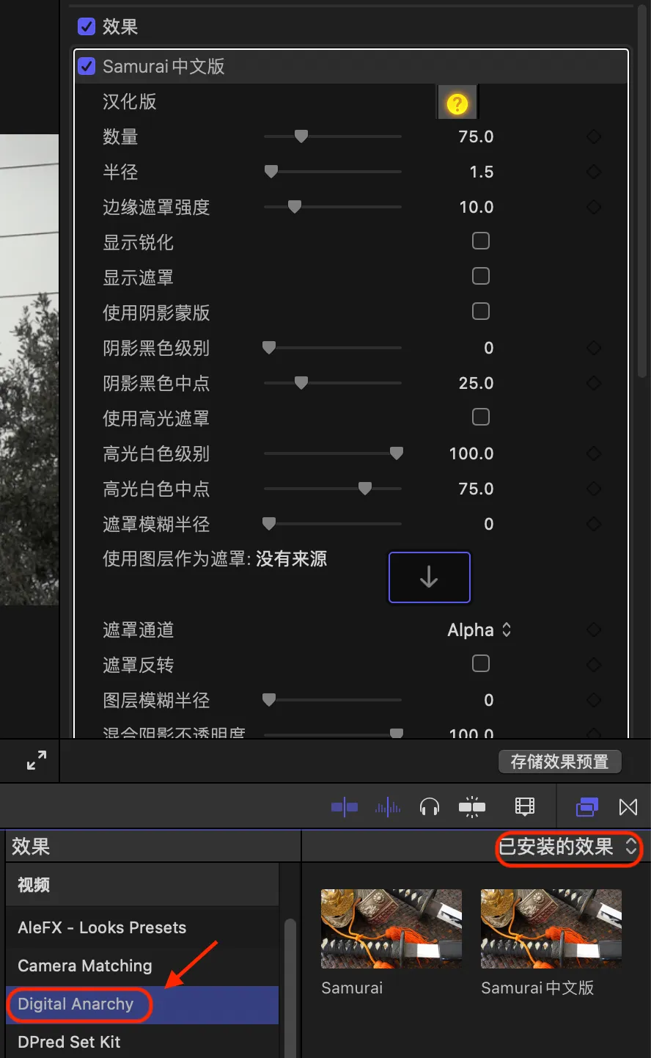This screenshot has width=651, height=1058.
Task: Select the Digital Anarchy category
Action: tap(76, 1004)
